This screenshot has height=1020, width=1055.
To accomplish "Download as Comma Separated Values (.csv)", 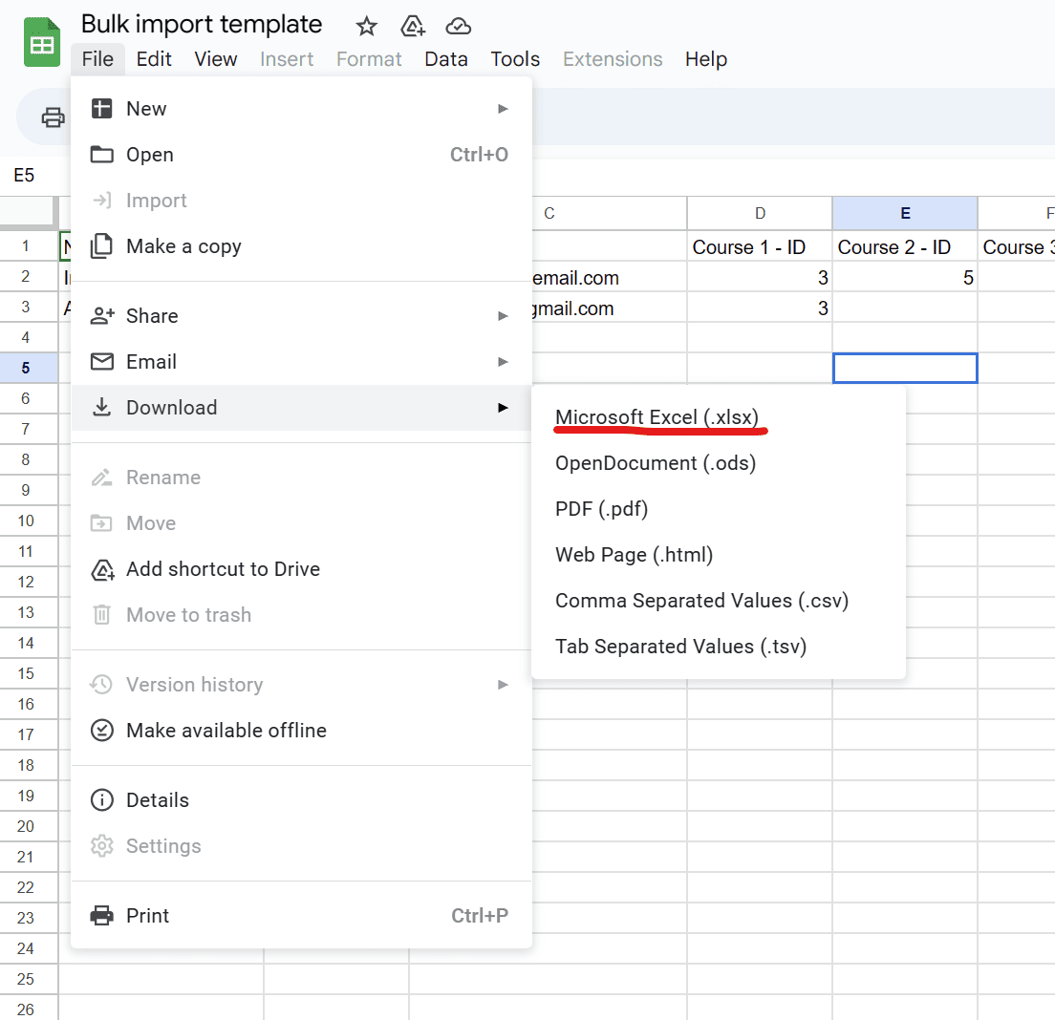I will [x=718, y=600].
